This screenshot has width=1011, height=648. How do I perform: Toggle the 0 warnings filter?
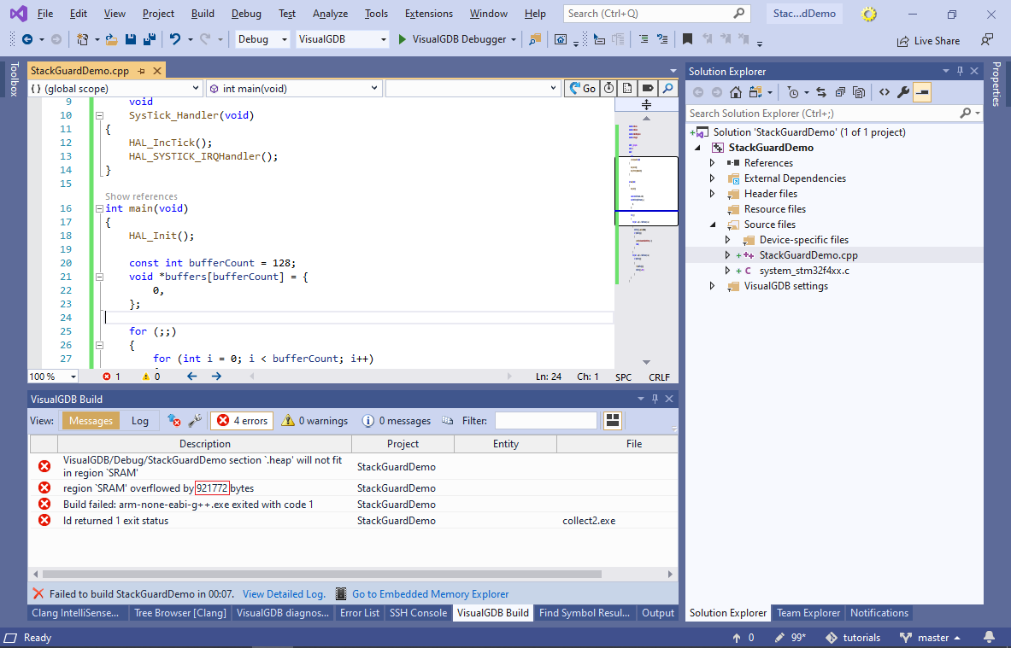coord(314,421)
